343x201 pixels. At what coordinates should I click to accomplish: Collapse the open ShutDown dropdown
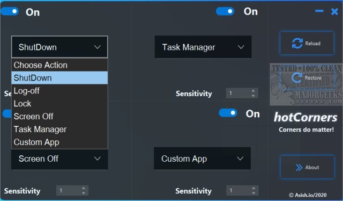(59, 47)
